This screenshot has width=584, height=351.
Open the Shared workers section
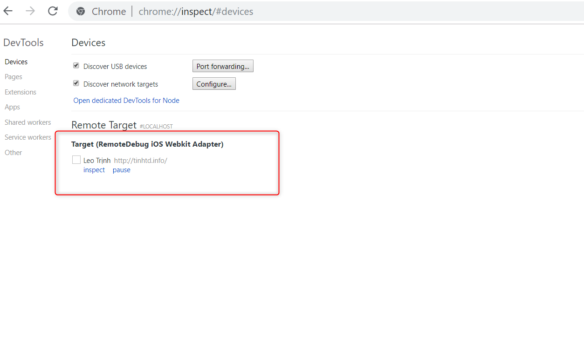coord(28,122)
